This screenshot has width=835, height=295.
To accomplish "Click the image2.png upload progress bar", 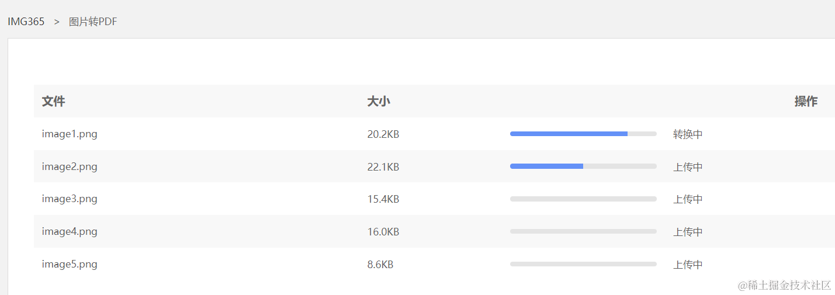I will 583,166.
